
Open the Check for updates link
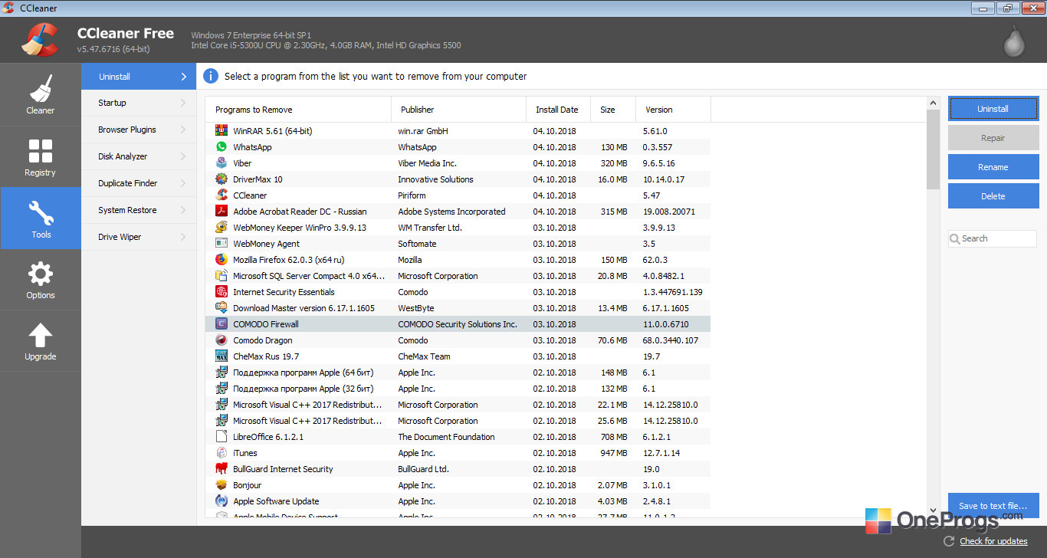point(993,541)
